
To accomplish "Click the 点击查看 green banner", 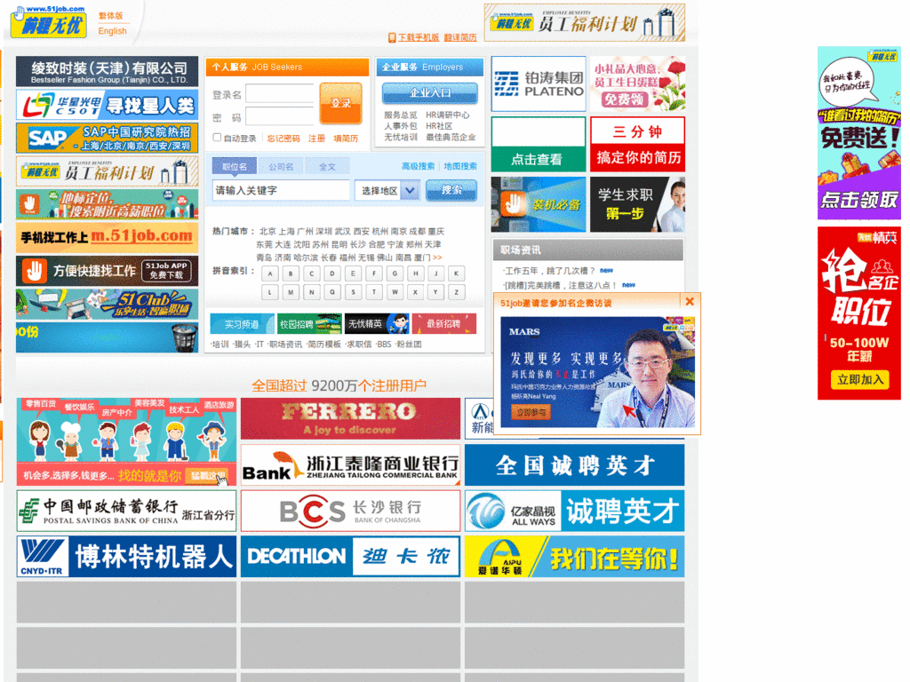I will point(539,145).
